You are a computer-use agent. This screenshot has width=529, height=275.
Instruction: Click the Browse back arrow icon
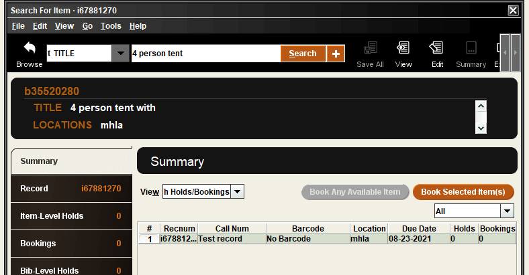click(29, 49)
